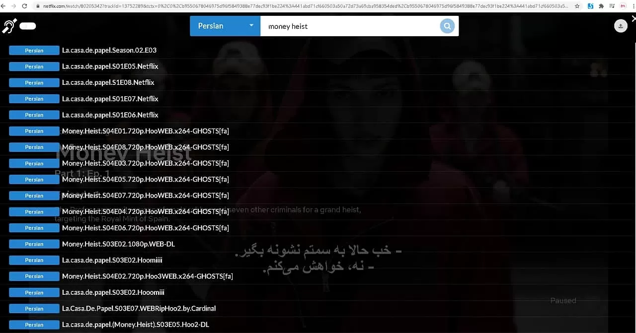Click the browser forward arrow

pyautogui.click(x=13, y=6)
